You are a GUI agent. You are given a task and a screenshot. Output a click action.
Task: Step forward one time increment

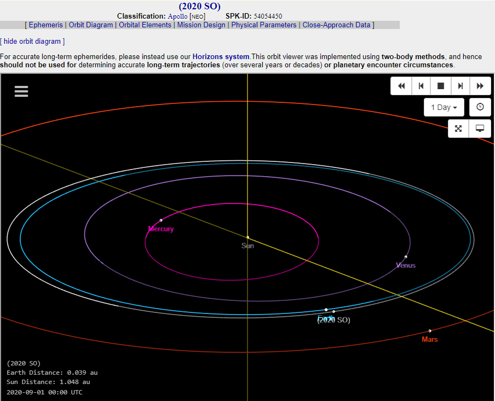461,86
